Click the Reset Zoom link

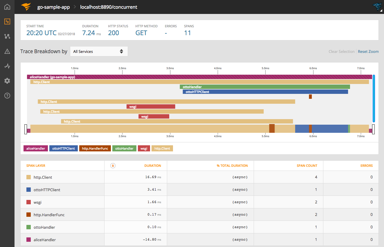[368, 51]
